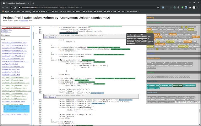Select the 'compareValue' naming tag
Image resolution: width=201 pixels, height=126 pixels.
point(170,27)
